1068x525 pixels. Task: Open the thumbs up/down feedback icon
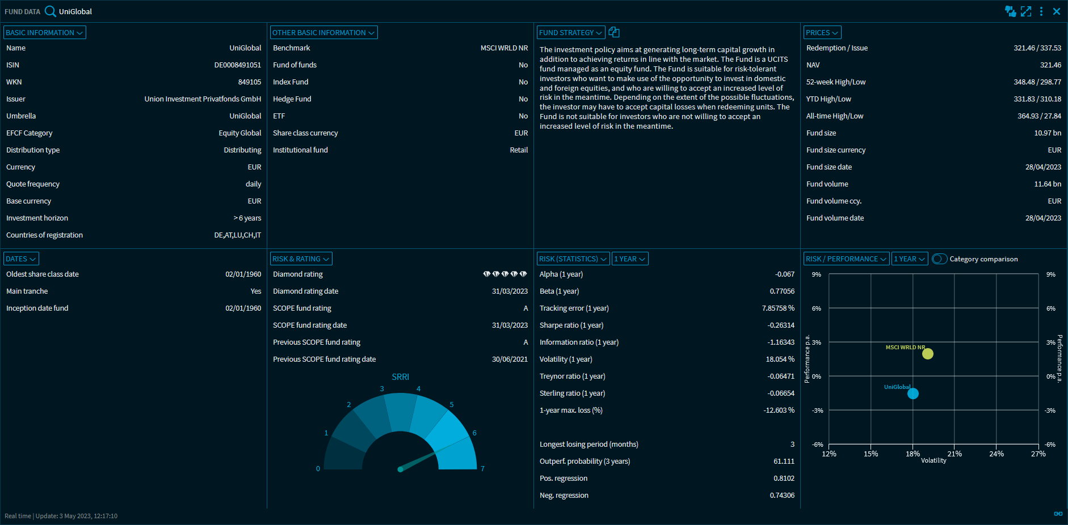point(1010,11)
